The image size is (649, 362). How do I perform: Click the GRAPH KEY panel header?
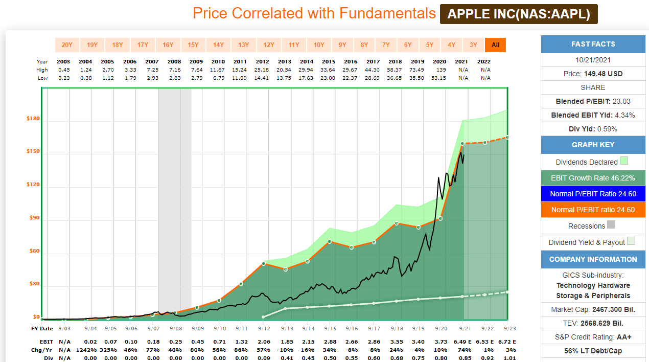coord(593,145)
